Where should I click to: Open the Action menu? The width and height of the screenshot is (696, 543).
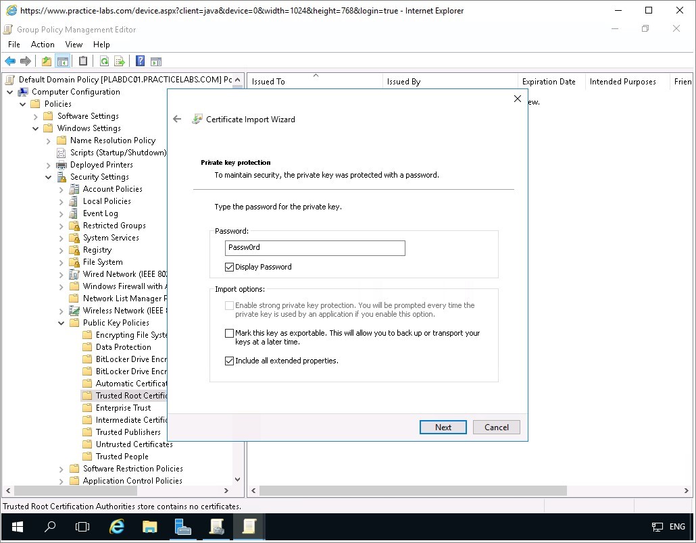pyautogui.click(x=43, y=45)
